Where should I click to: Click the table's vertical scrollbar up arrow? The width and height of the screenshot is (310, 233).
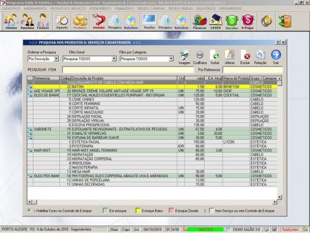point(280,78)
